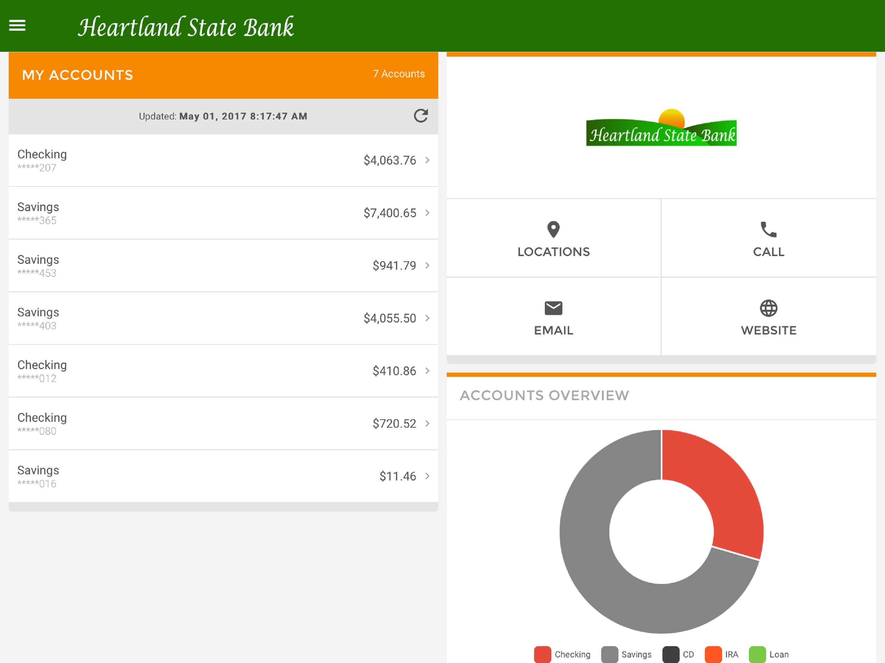Click the IRA orange legend swatch
The height and width of the screenshot is (663, 885).
coord(713,655)
